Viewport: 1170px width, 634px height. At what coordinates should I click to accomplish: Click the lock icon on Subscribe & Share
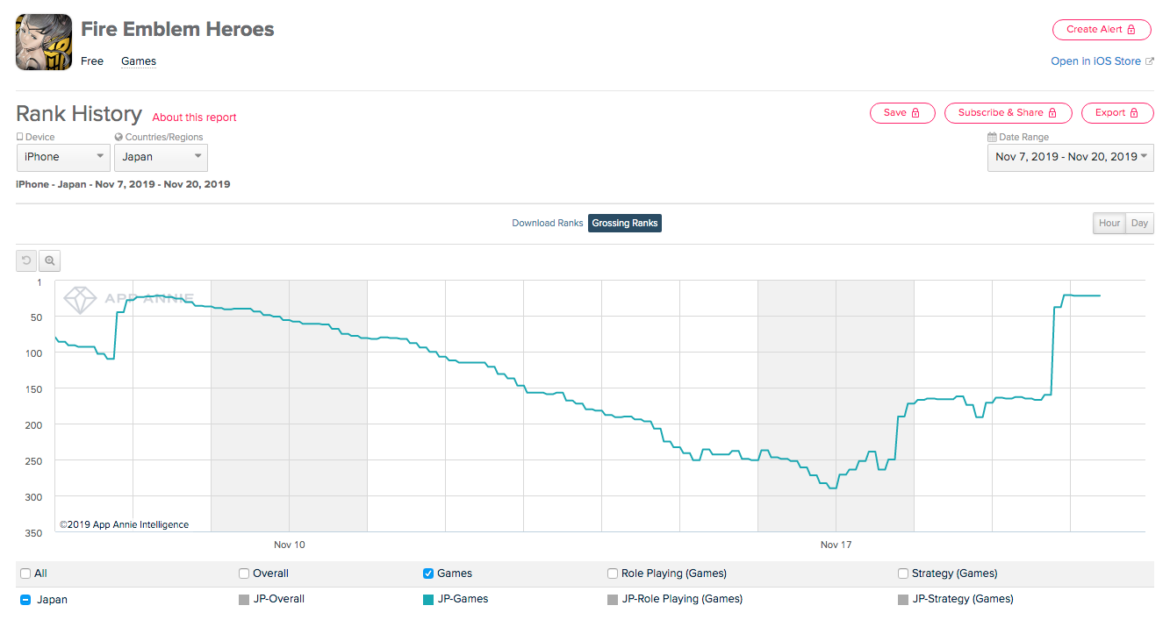pyautogui.click(x=1053, y=113)
